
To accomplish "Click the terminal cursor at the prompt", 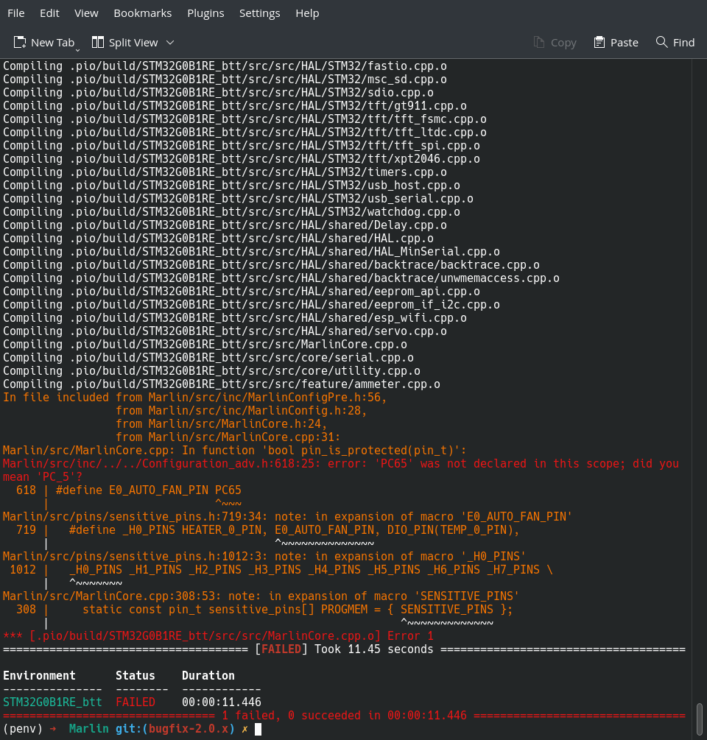I will (257, 729).
